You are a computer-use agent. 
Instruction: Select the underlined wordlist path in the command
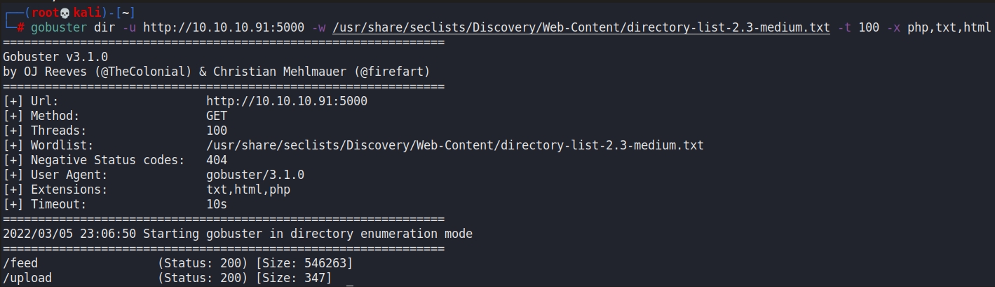coord(582,28)
